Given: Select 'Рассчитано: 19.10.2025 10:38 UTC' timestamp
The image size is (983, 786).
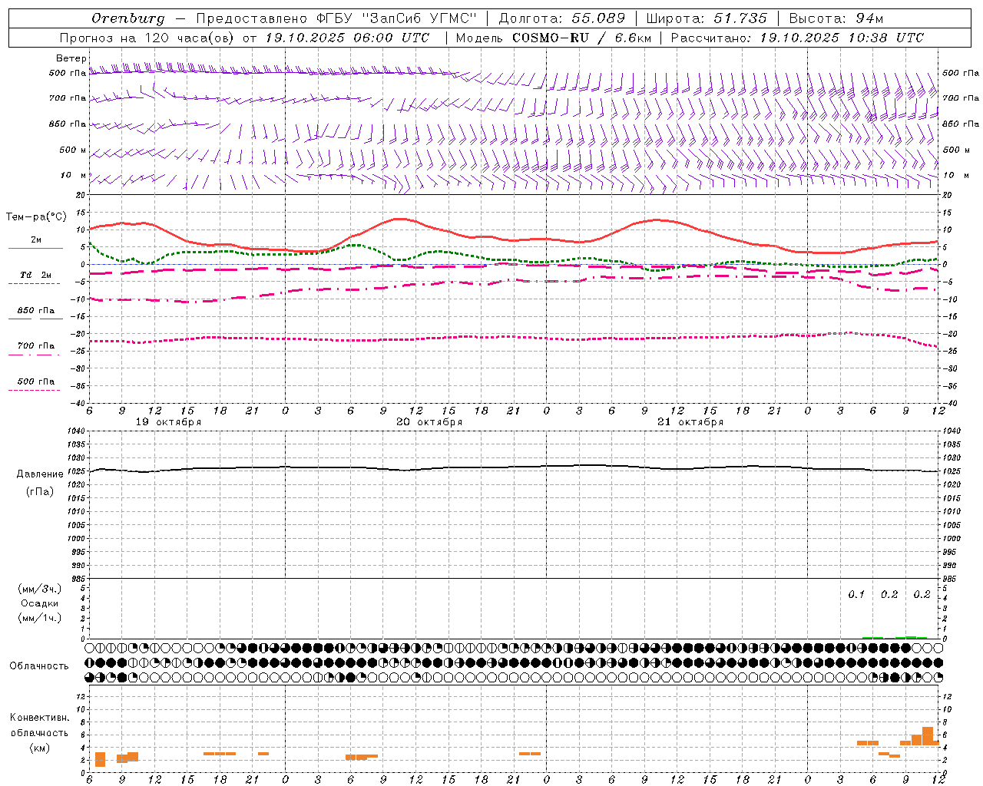Looking at the screenshot, I should coord(797,38).
